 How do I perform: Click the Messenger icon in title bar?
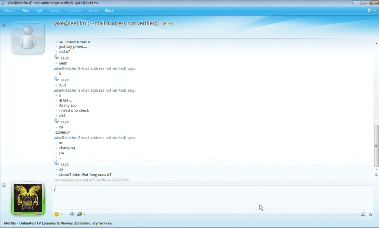3,3
